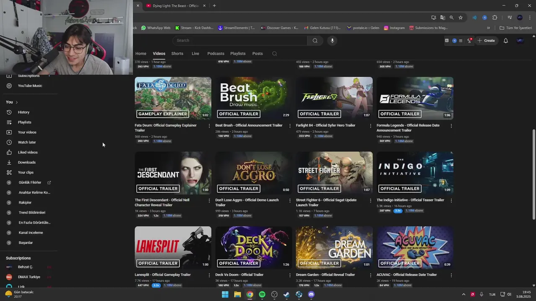Open Spotify from the taskbar
Image resolution: width=536 pixels, height=301 pixels.
coord(262,294)
